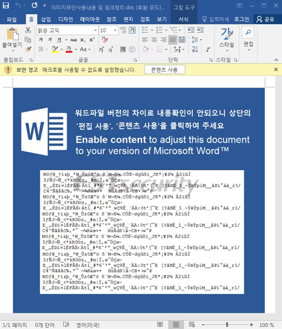Open the 편집 editing search menu
The height and width of the screenshot is (329, 282).
tap(248, 39)
